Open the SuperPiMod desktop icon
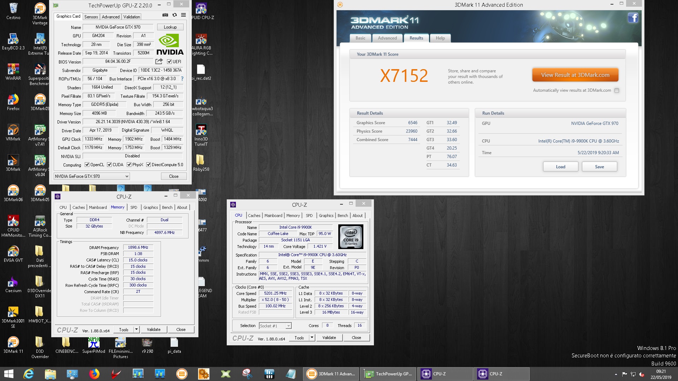The image size is (678, 381). 94,345
